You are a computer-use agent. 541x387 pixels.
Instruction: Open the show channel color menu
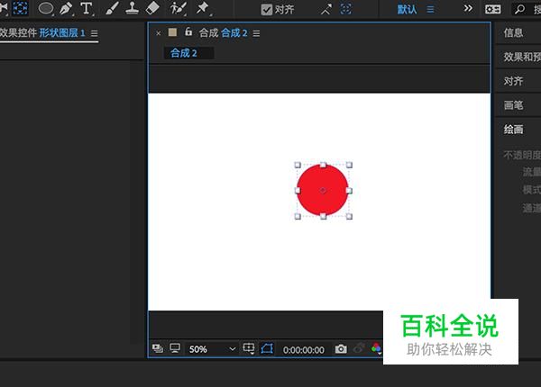point(376,349)
